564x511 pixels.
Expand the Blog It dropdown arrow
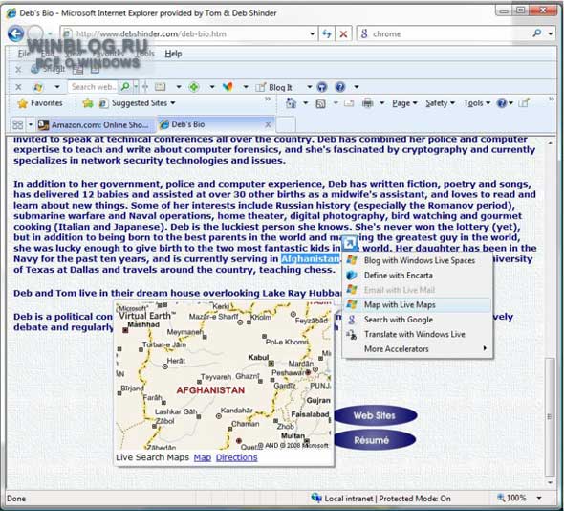(x=310, y=87)
